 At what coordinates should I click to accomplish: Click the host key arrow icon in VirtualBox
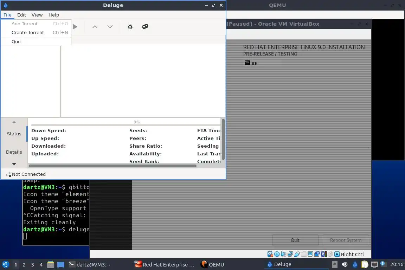pos(337,254)
